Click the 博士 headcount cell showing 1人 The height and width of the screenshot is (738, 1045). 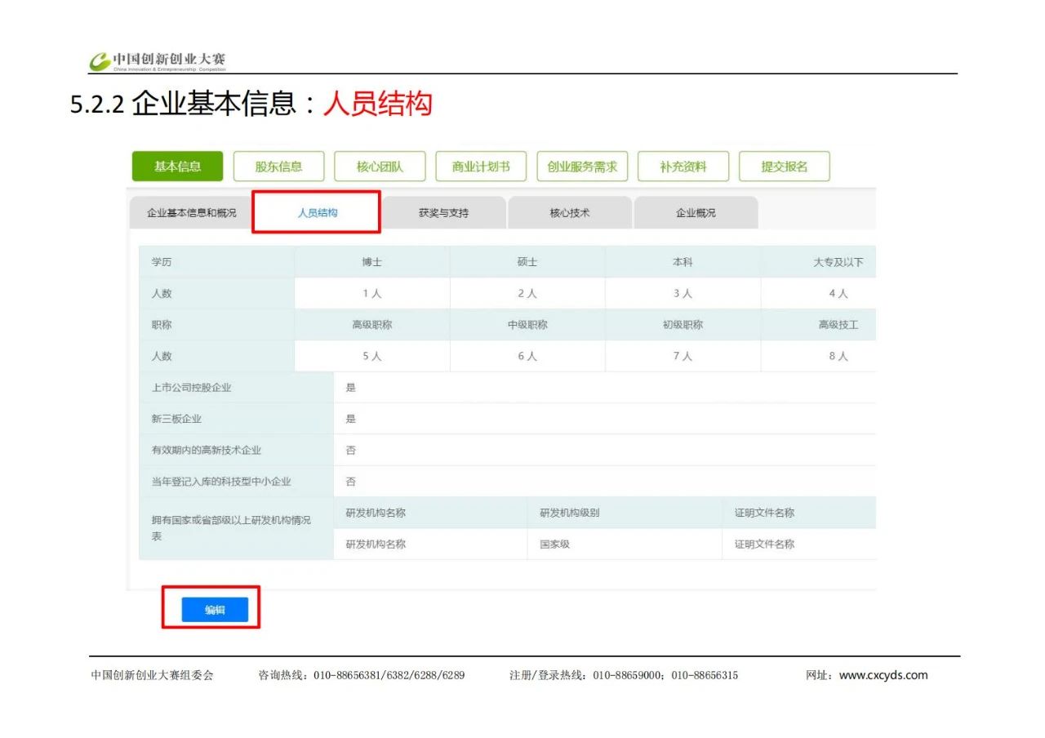click(371, 294)
